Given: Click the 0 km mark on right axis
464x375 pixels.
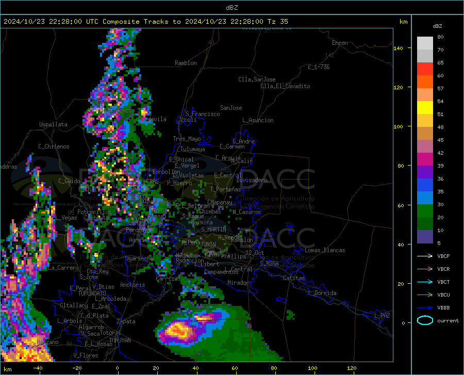Looking at the screenshot, I should [x=403, y=323].
